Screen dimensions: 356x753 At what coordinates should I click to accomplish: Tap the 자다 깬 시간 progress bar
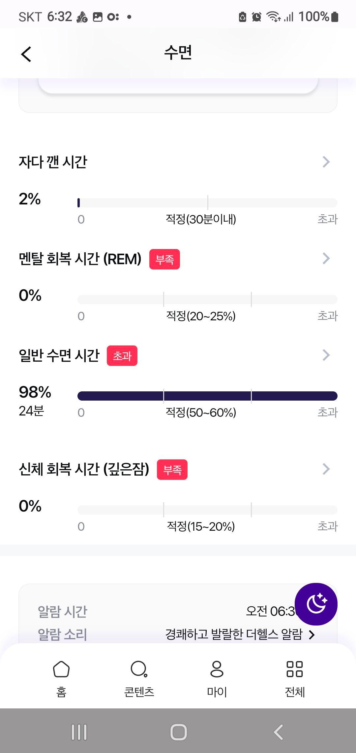[207, 202]
